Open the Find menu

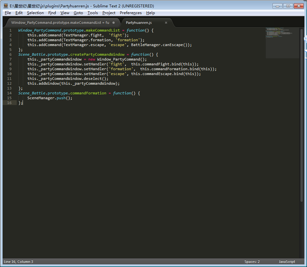click(x=52, y=13)
